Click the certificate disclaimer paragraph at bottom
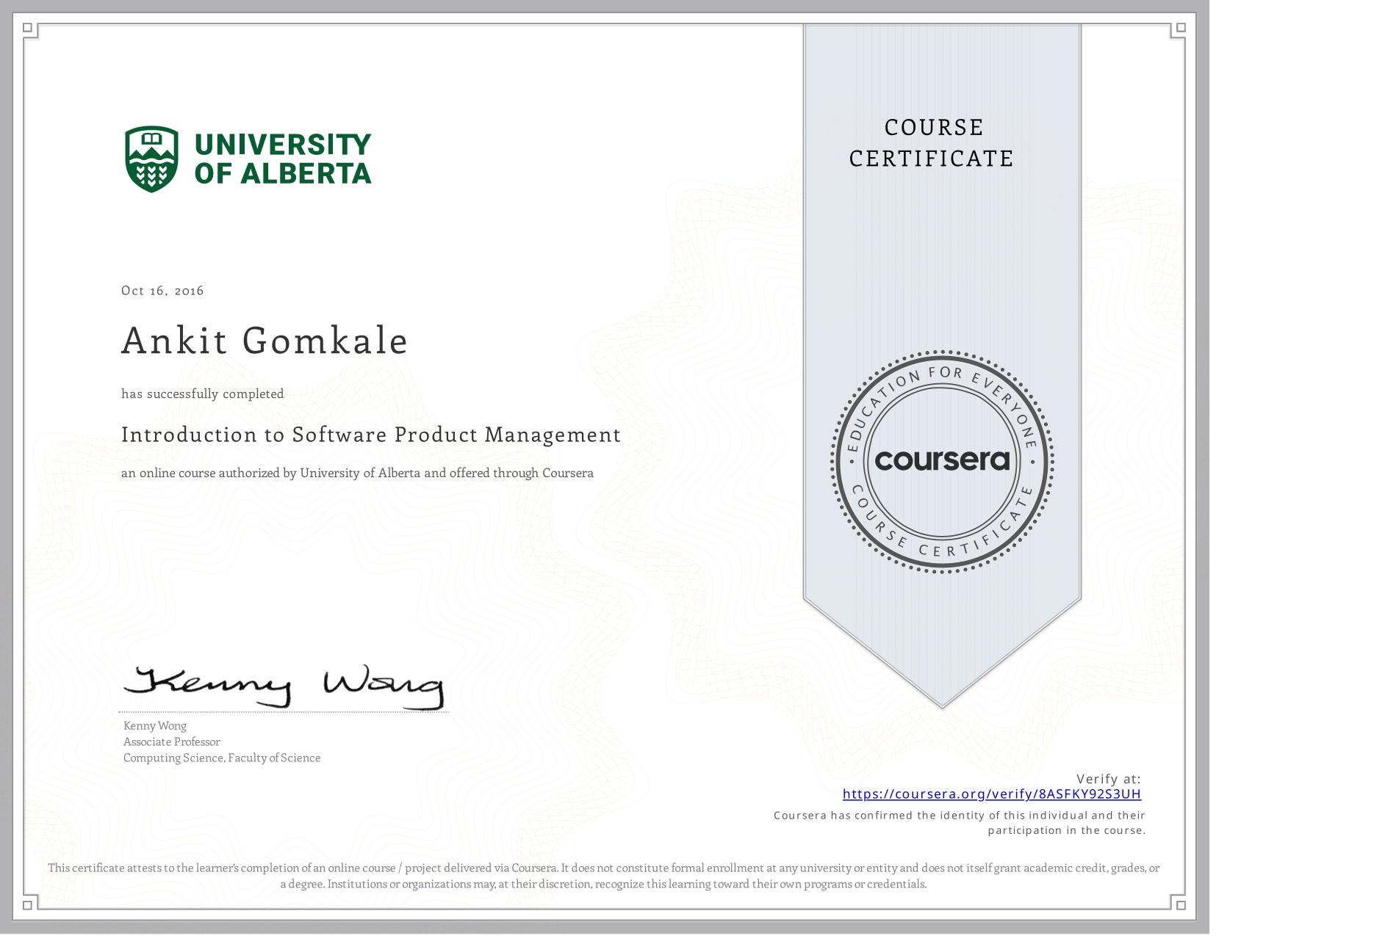Screen dimensions: 1399x936 [x=604, y=876]
